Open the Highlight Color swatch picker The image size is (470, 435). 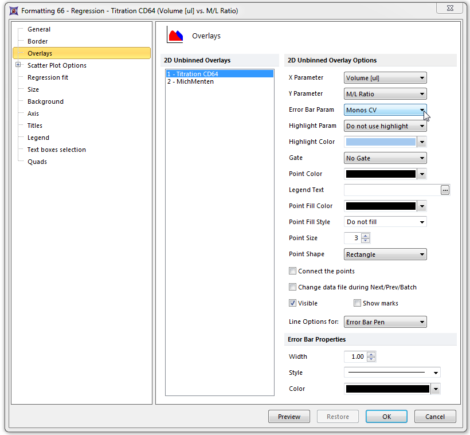tap(422, 142)
